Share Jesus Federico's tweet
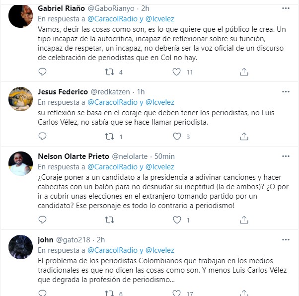 pos(244,136)
